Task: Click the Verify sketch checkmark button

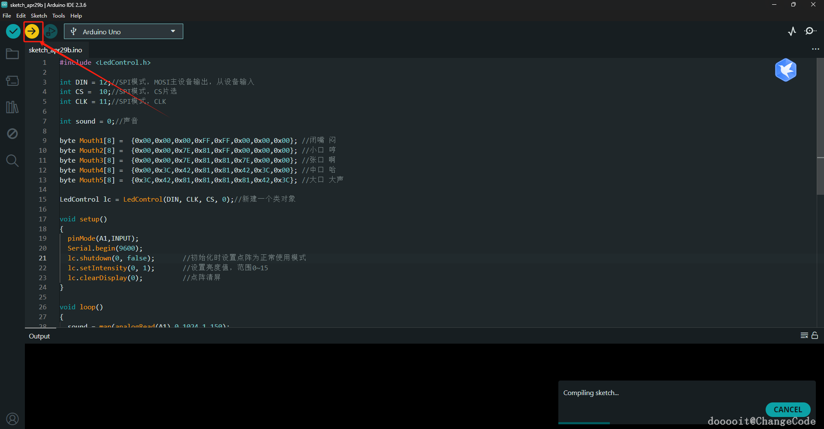Action: [x=13, y=31]
